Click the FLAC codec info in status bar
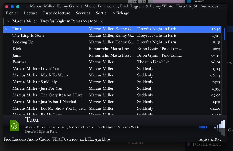The height and width of the screenshot is (151, 233). pos(57,139)
